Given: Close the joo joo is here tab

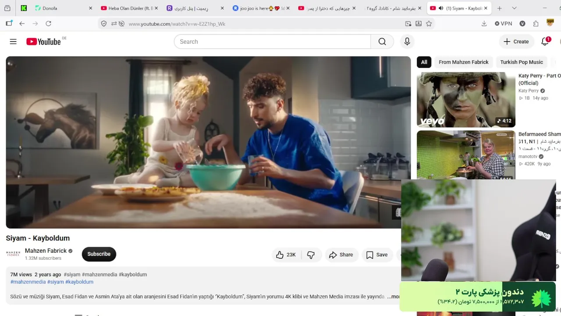Looking at the screenshot, I should 288,8.
